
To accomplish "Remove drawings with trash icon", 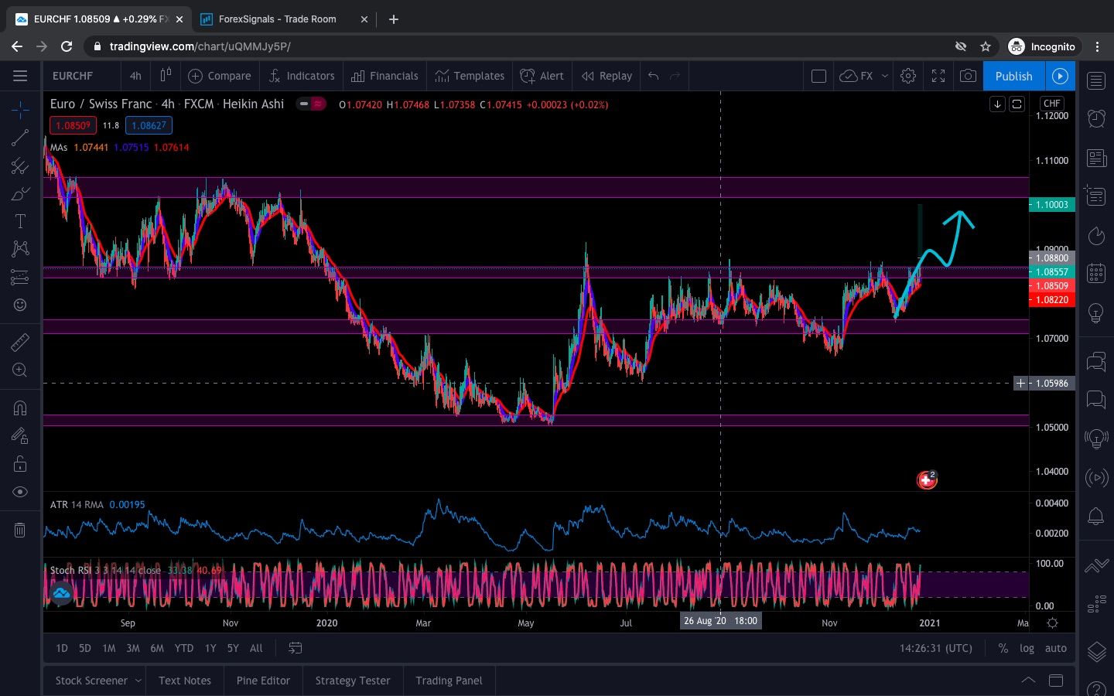I will point(20,530).
